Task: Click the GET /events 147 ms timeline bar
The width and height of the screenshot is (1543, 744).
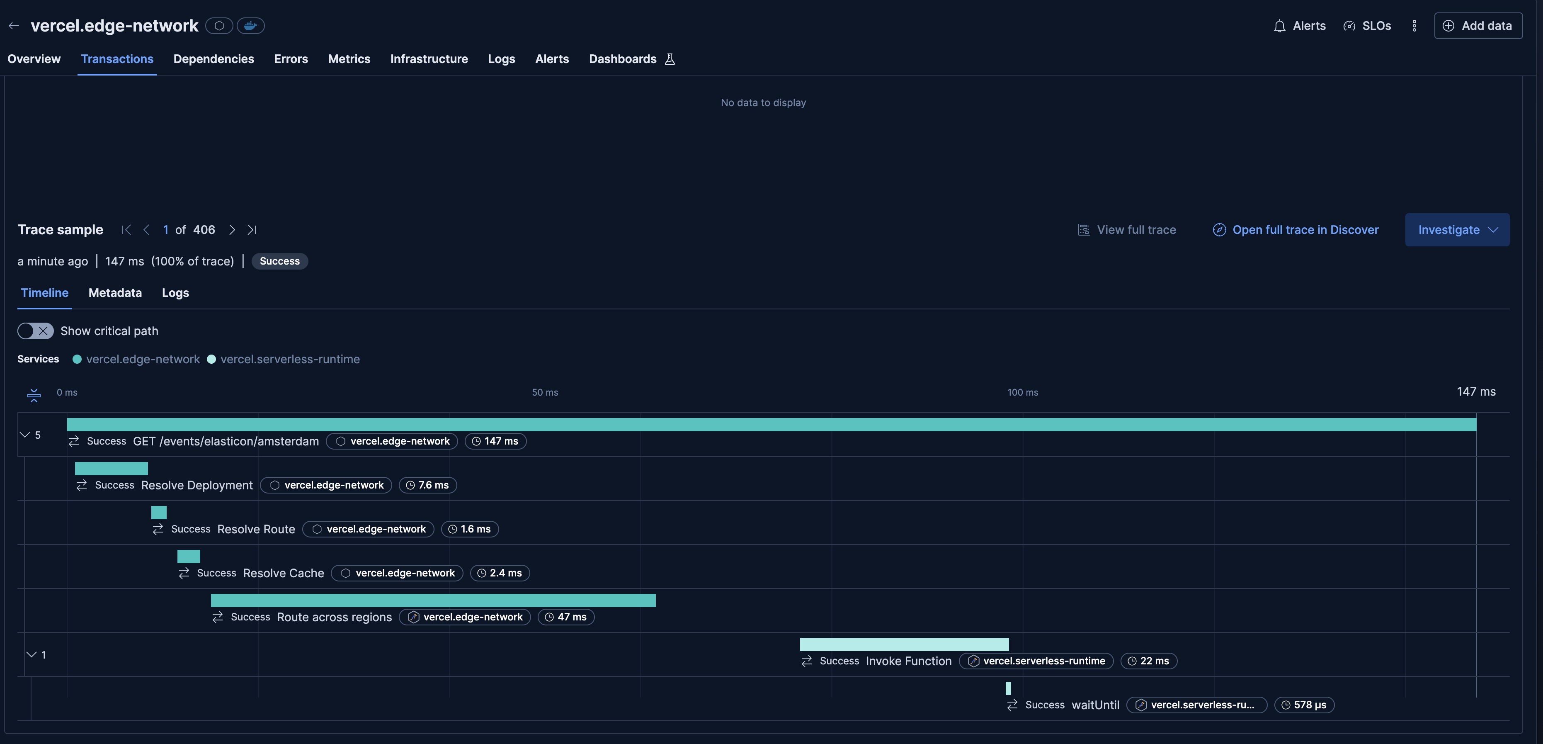Action: pos(771,425)
